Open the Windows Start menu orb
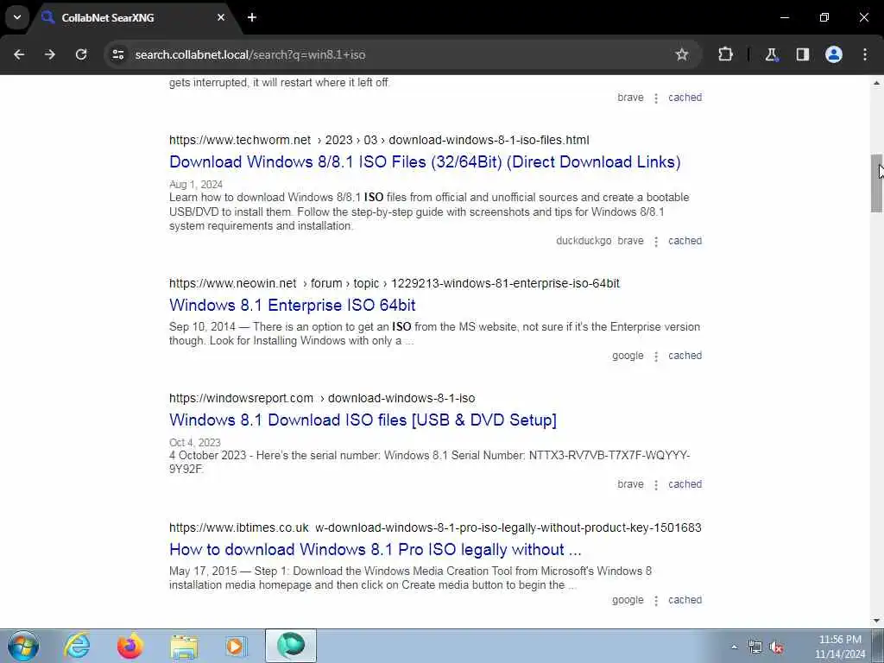The height and width of the screenshot is (663, 884). click(23, 646)
